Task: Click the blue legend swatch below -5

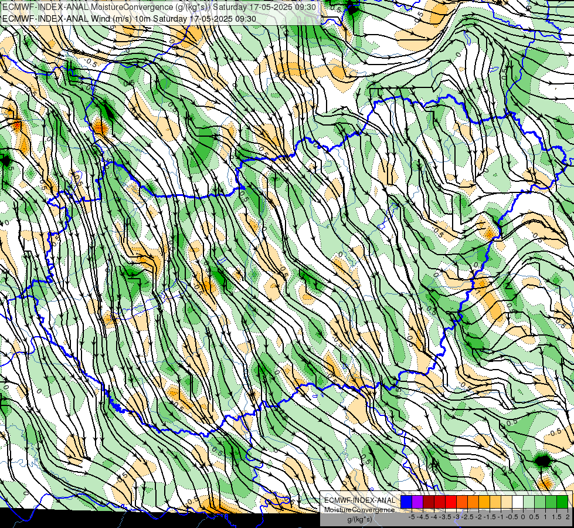Action: click(406, 502)
